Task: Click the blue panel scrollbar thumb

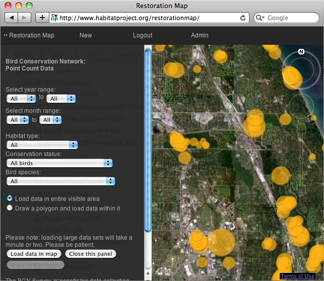Action: pos(148,140)
